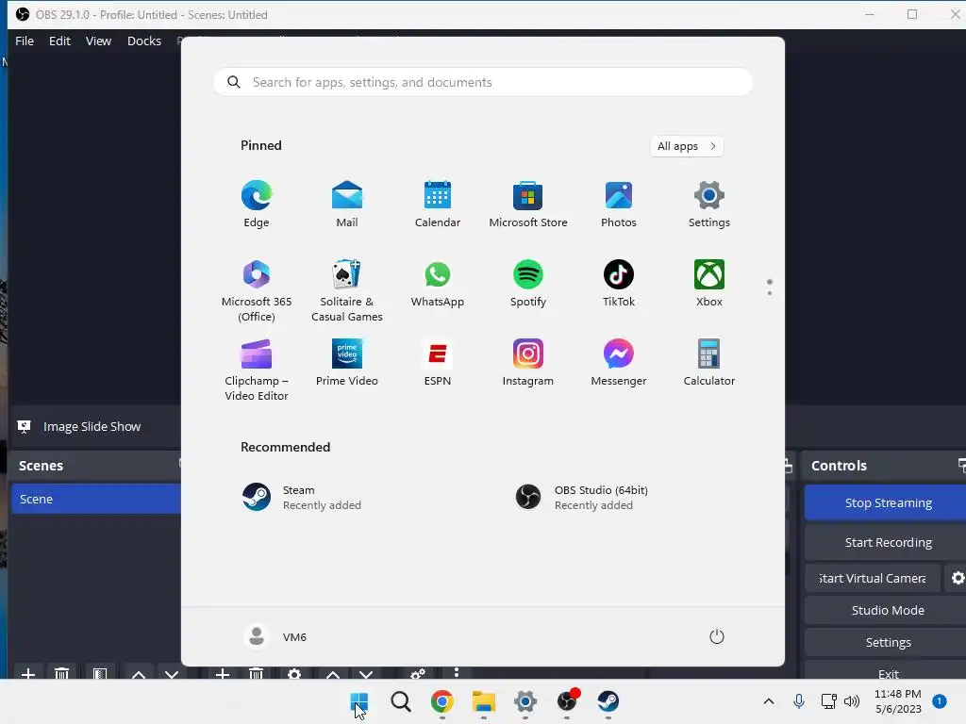Viewport: 966px width, 724px height.
Task: Open taskbar Search
Action: click(400, 701)
